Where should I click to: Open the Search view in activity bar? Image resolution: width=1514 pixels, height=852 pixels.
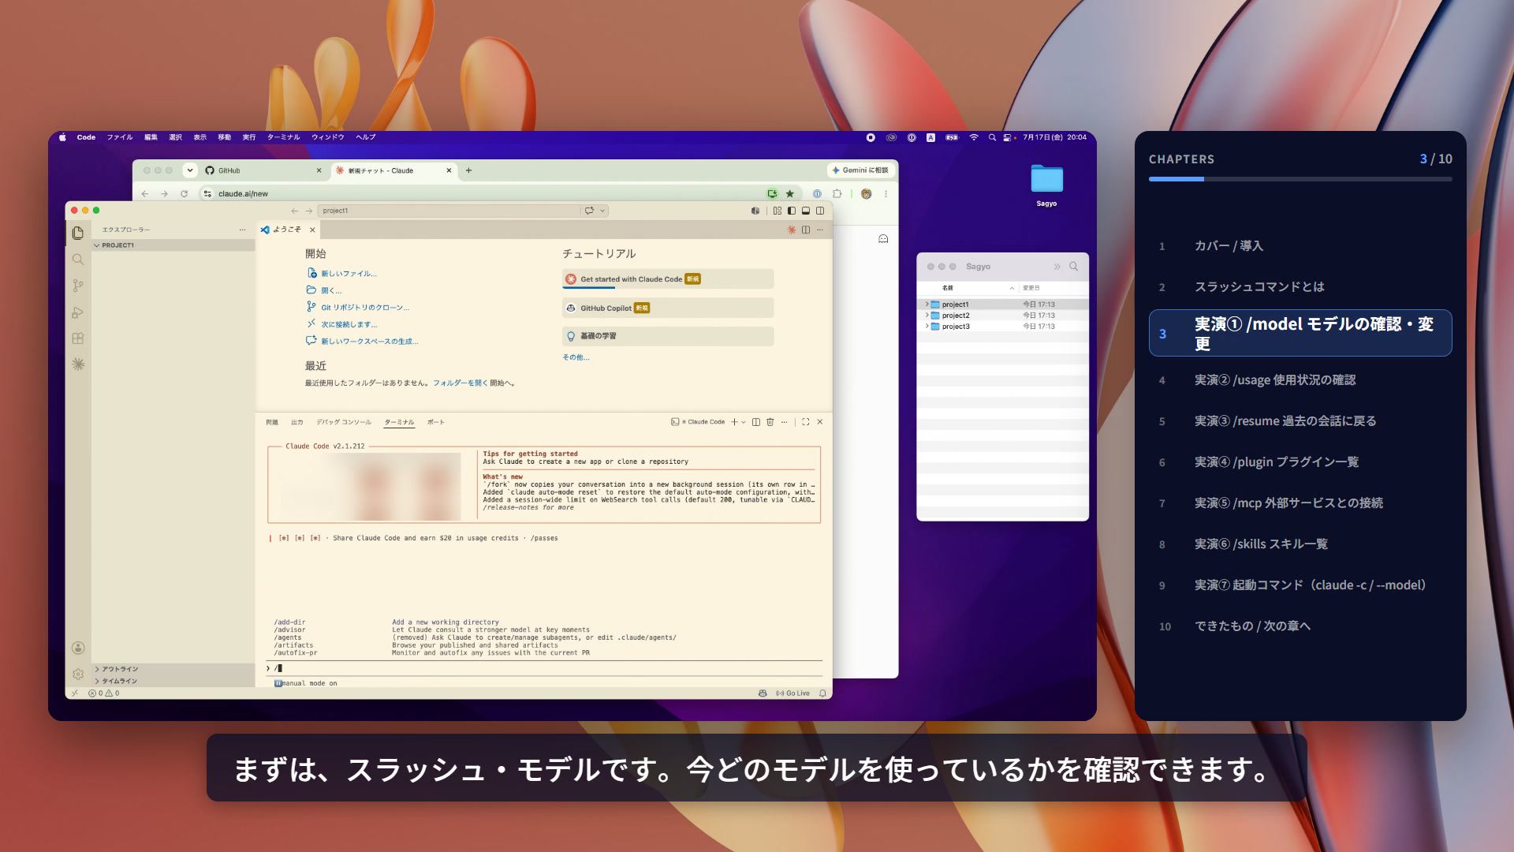click(x=77, y=260)
